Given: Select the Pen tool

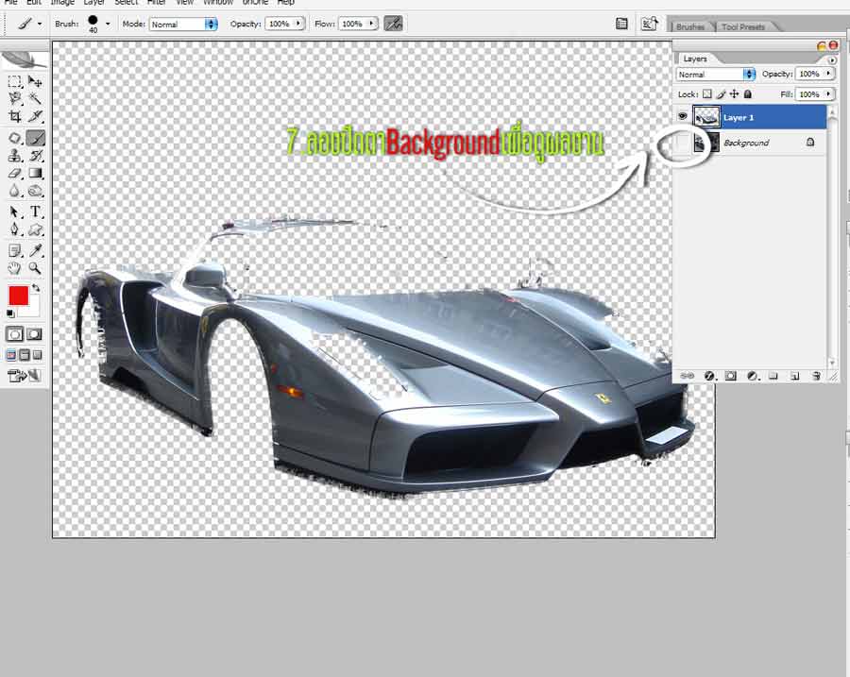Looking at the screenshot, I should click(14, 229).
